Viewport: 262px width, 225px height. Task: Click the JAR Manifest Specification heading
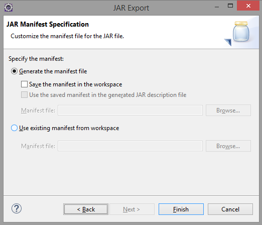click(48, 25)
